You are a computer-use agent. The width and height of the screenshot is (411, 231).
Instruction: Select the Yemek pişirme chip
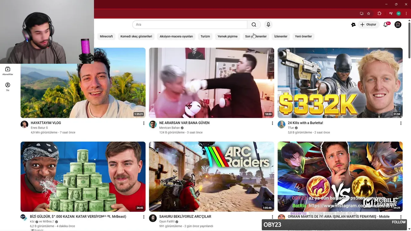(x=228, y=36)
